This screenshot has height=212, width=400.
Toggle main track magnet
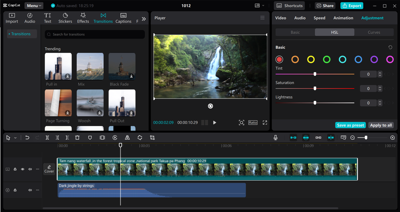coord(293,138)
